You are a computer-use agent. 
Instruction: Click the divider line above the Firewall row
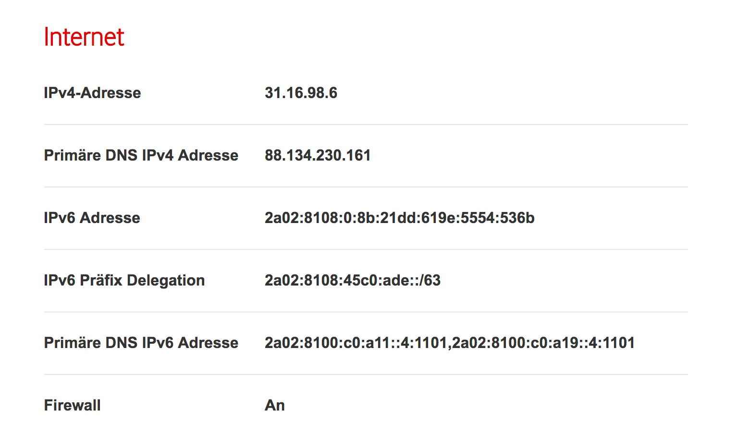[x=366, y=374]
